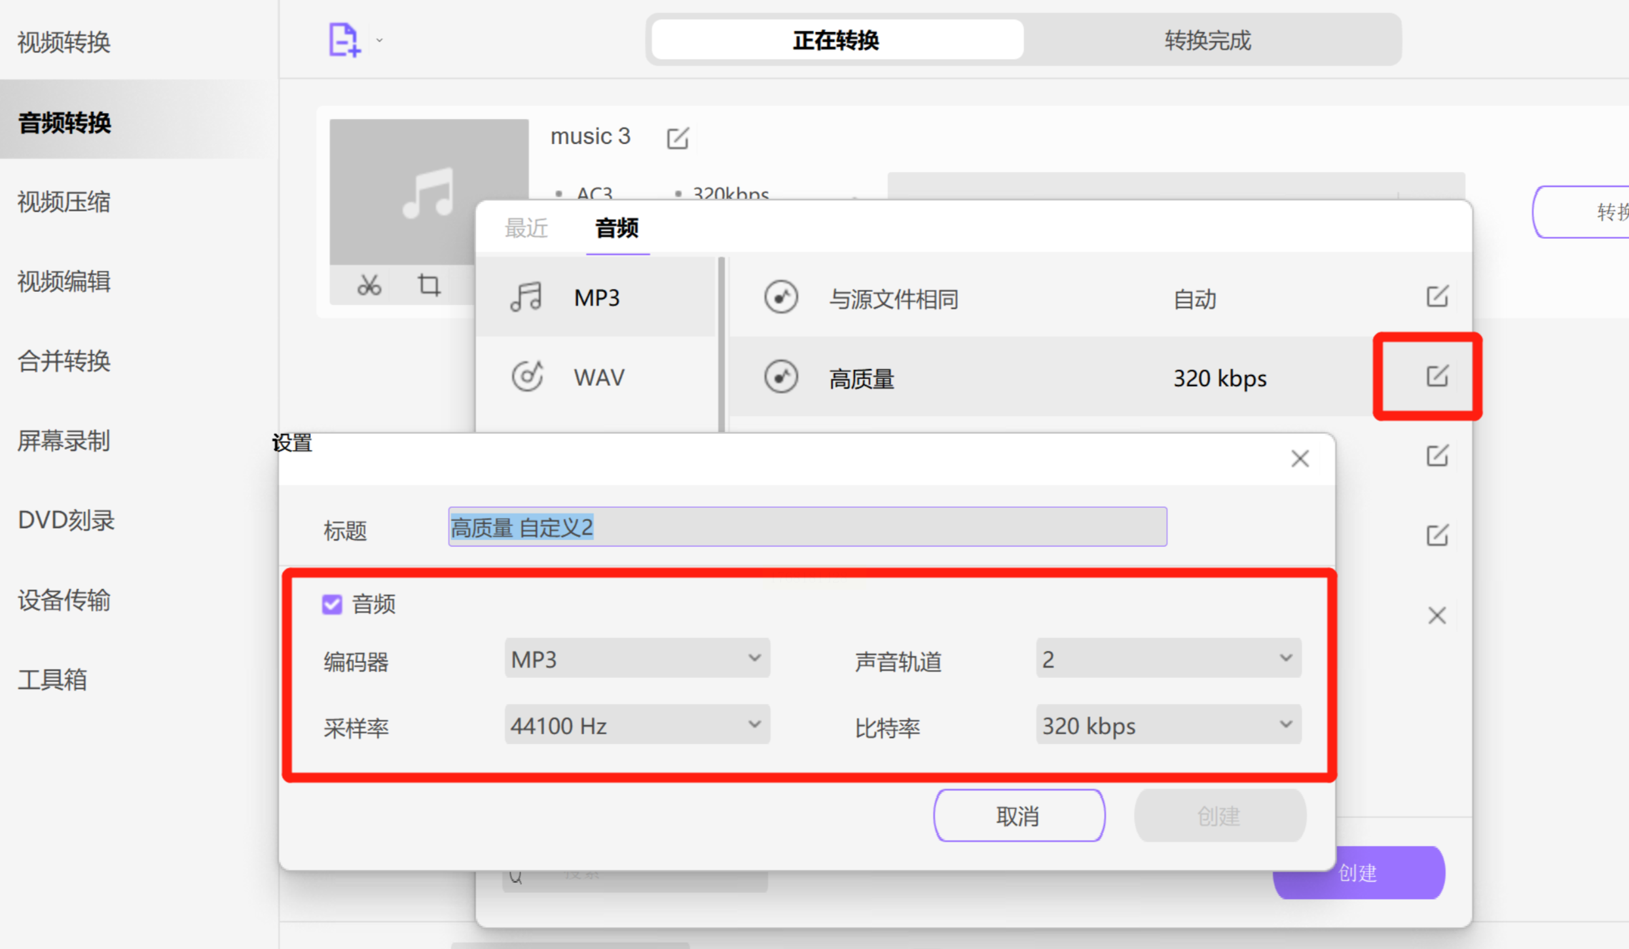Image resolution: width=1629 pixels, height=949 pixels.
Task: Open the 编码器 MP3 dropdown
Action: click(636, 658)
